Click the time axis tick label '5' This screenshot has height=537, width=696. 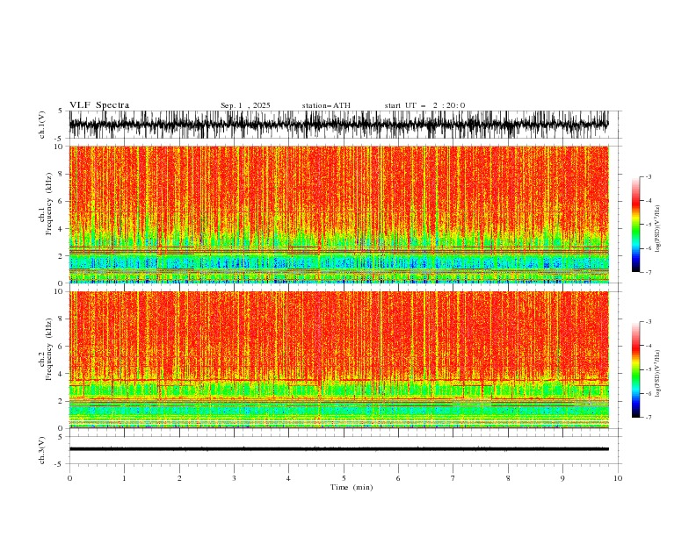[x=344, y=478]
